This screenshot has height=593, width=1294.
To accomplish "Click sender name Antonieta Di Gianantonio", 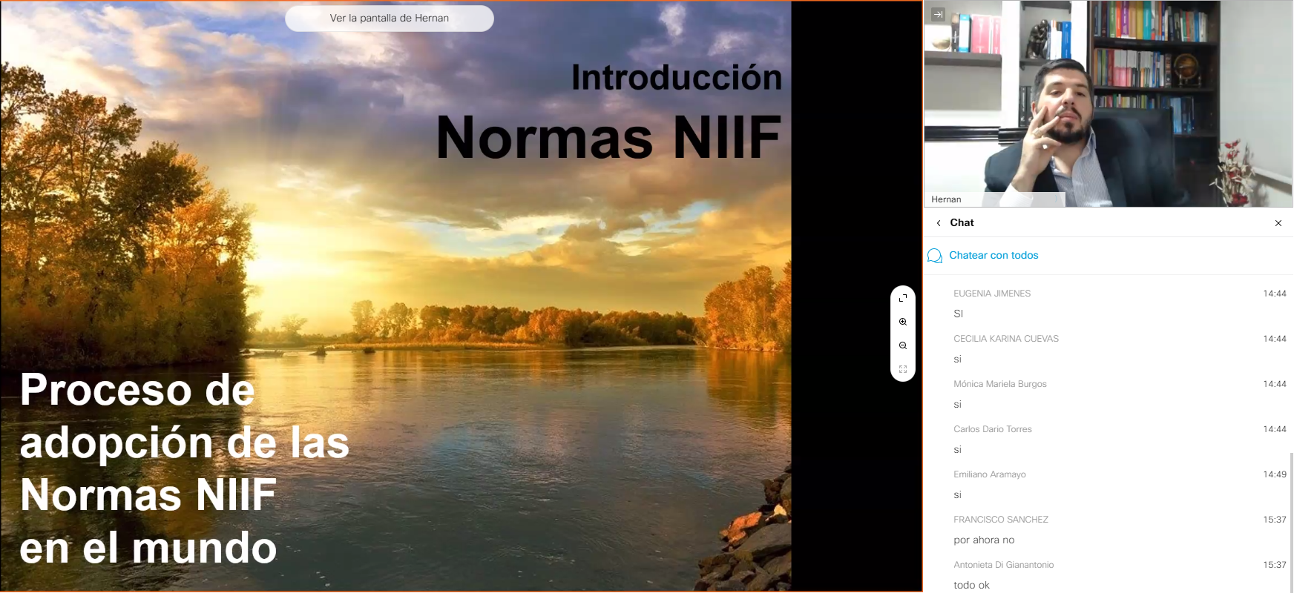I will tap(1004, 565).
